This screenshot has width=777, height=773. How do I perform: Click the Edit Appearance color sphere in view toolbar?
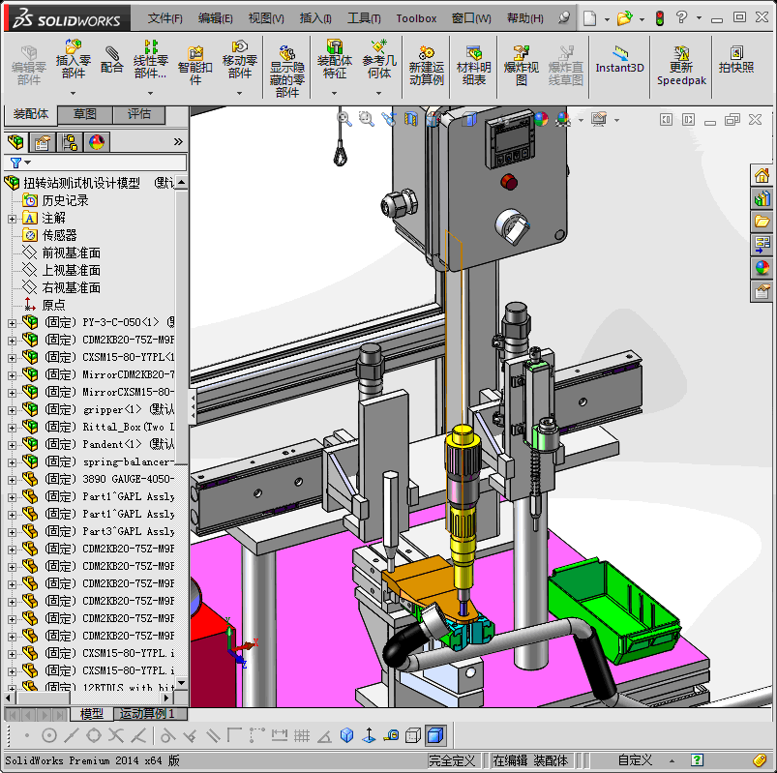[541, 119]
